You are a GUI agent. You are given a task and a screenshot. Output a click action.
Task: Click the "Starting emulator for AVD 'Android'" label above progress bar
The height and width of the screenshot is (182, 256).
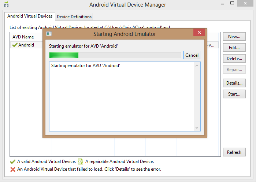click(x=84, y=46)
